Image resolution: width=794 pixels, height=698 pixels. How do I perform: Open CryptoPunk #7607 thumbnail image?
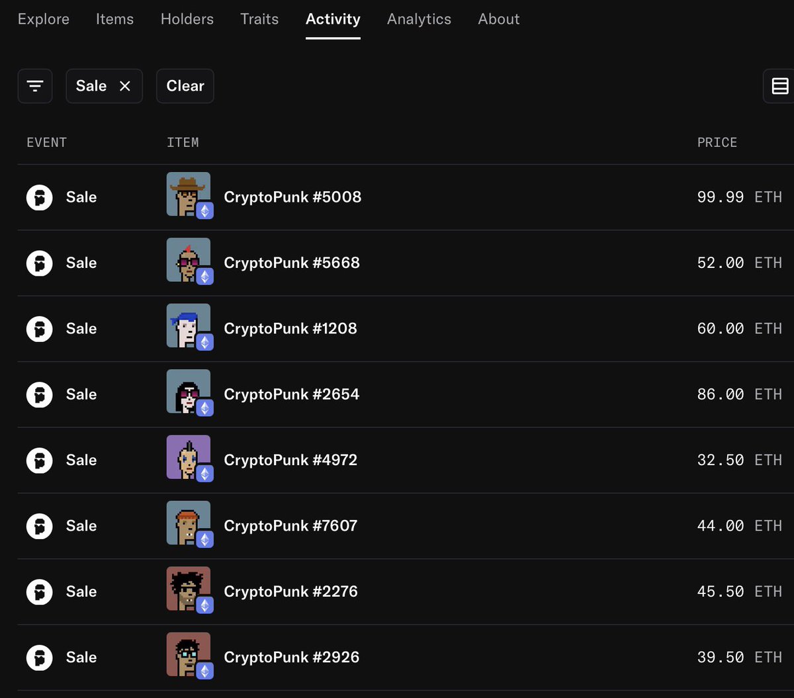189,523
